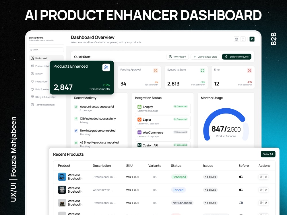This screenshot has height=215, width=287.
Task: Open Dashboard in the sidebar
Action: [x=46, y=58]
